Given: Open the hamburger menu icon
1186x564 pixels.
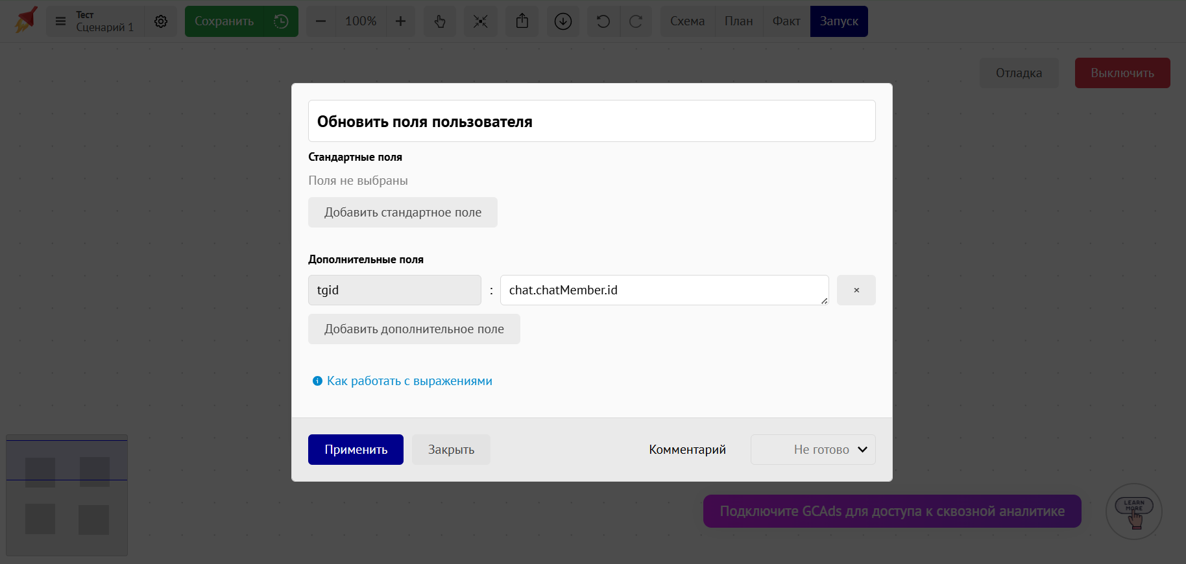Looking at the screenshot, I should pos(60,21).
